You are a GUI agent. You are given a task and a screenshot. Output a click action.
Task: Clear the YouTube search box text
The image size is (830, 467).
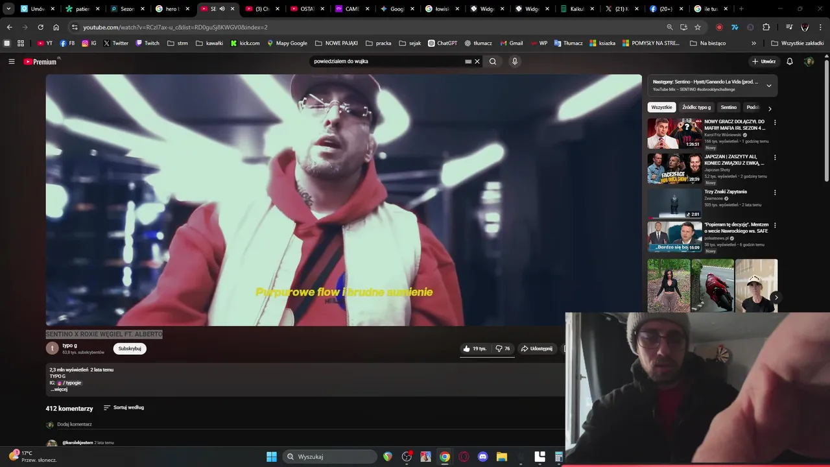coord(477,62)
